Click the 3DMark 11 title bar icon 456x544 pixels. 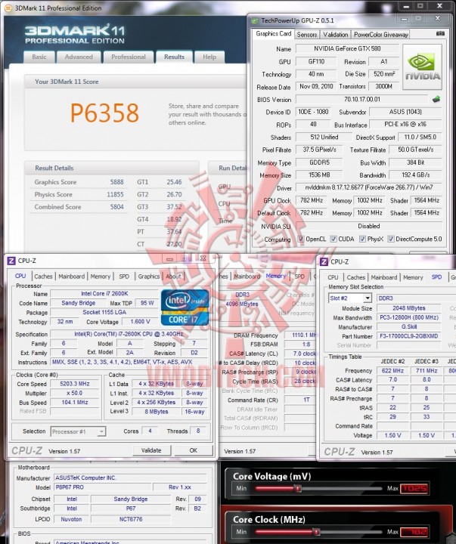(x=8, y=8)
